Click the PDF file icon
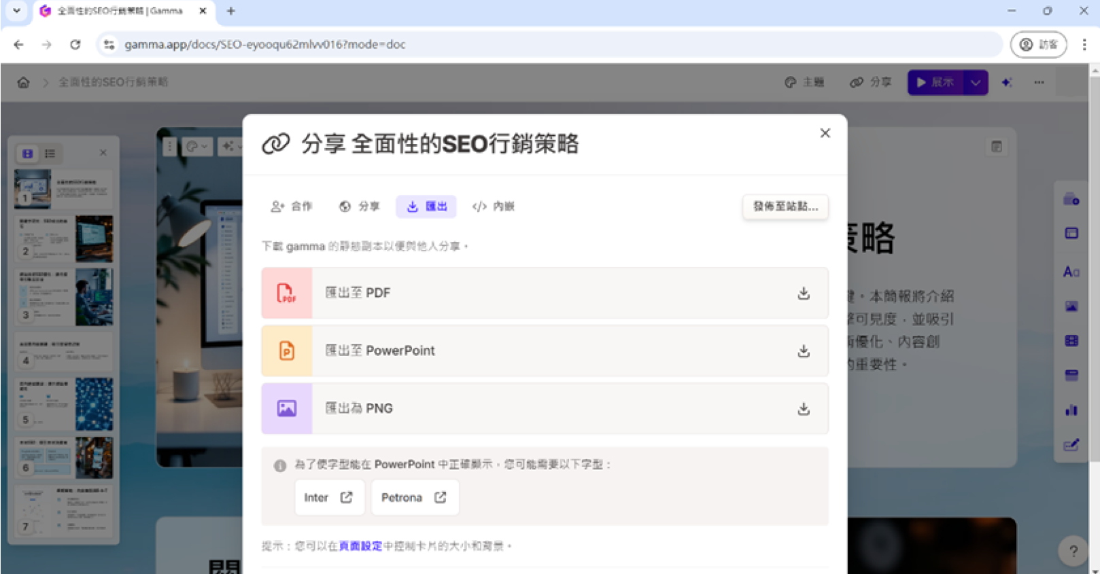Image resolution: width=1100 pixels, height=574 pixels. (287, 293)
